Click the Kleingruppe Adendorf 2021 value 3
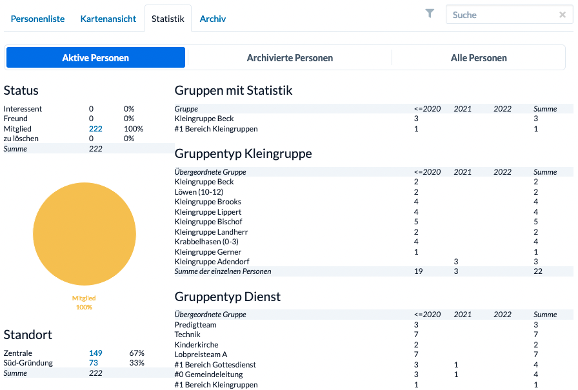Screen dimensions: 578x390 [456, 262]
